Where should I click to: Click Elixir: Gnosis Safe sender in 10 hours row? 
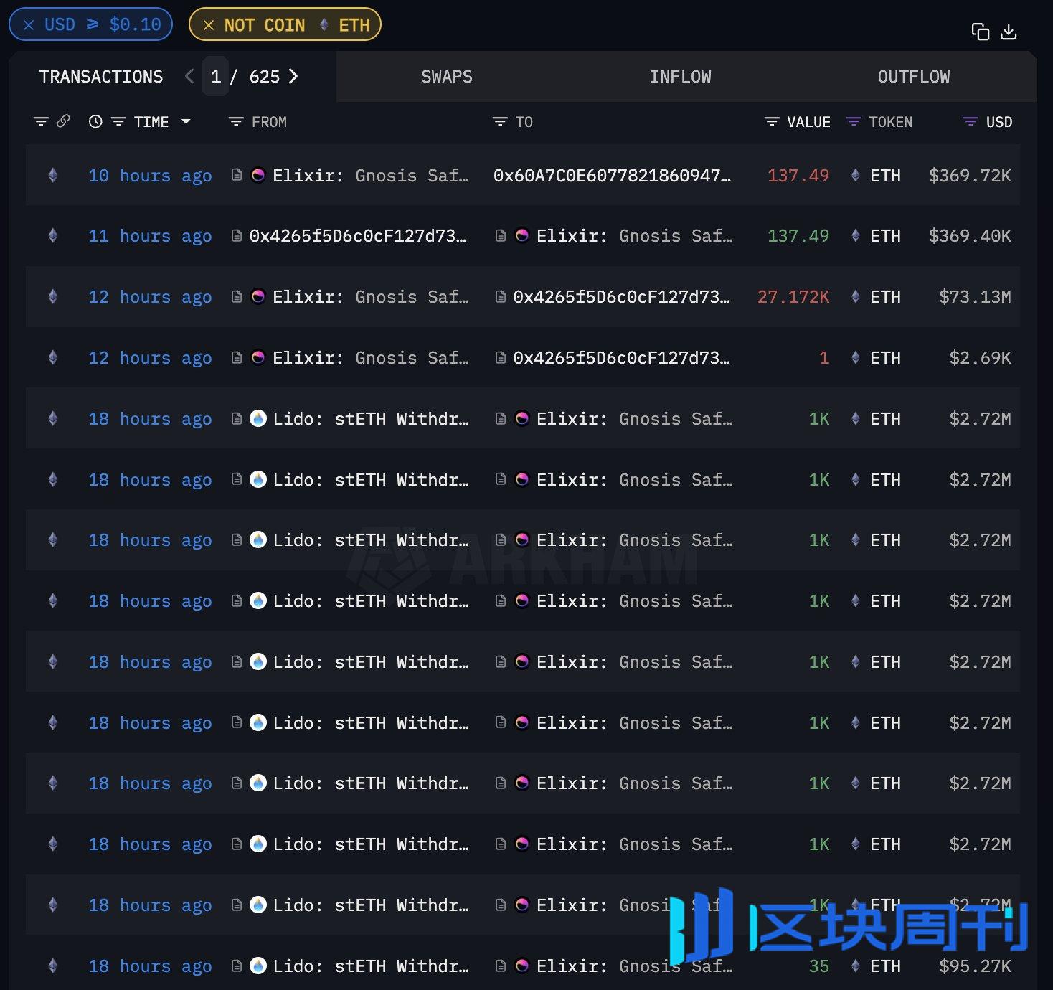click(x=370, y=176)
